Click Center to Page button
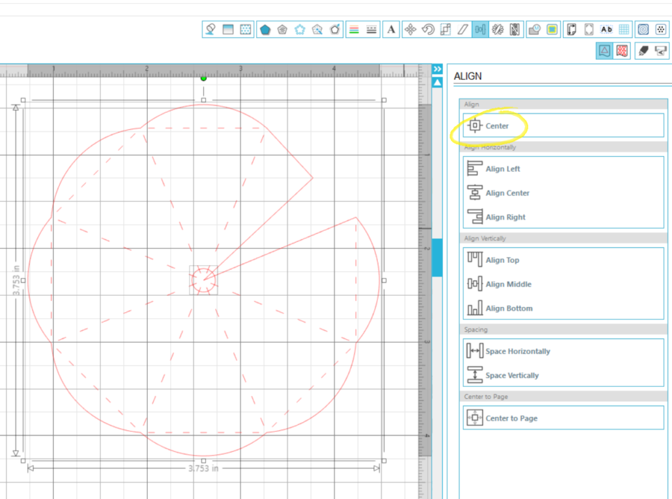 (x=511, y=418)
